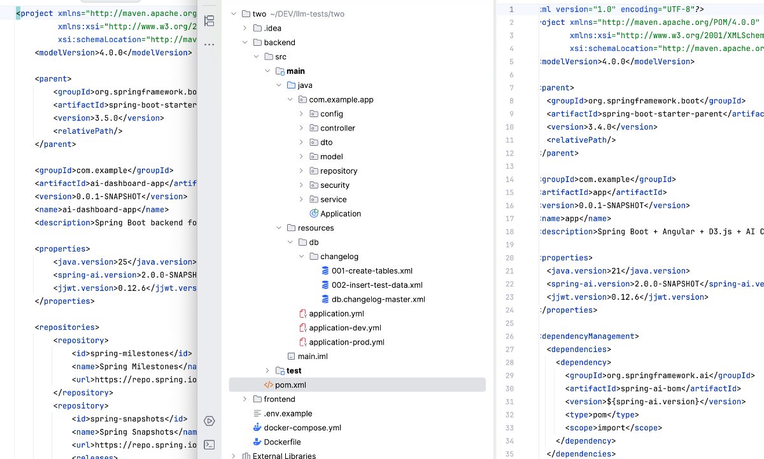Click the Dockerfile whale icon

point(257,442)
